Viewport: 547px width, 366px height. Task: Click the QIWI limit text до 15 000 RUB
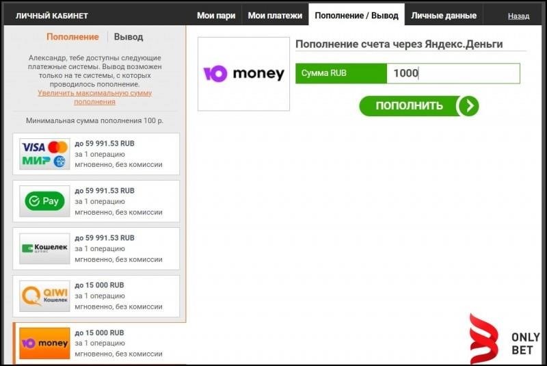click(99, 285)
